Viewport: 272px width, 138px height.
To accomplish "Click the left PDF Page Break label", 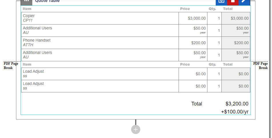I will pos(11,66).
